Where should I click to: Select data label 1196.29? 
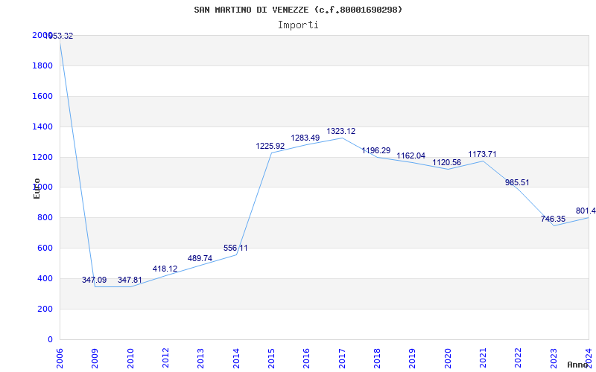click(x=376, y=151)
